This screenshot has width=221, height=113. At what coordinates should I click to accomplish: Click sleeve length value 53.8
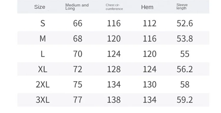(185, 39)
